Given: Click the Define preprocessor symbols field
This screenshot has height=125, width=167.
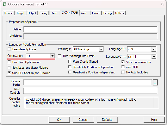Looking at the screenshot, I should [x=90, y=29].
